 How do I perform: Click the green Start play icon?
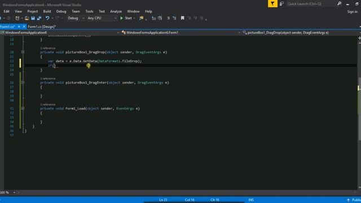click(x=122, y=18)
